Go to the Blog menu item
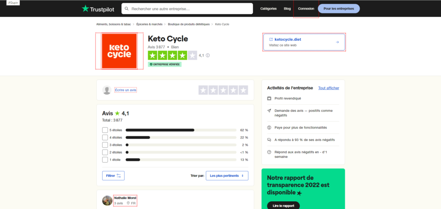The image size is (441, 209). click(287, 9)
